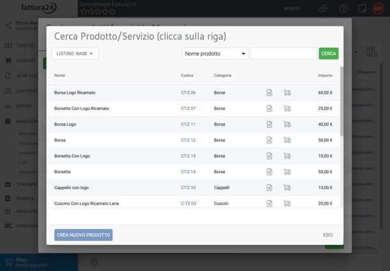Click the Nome column header
This screenshot has height=271, width=390.
point(59,75)
